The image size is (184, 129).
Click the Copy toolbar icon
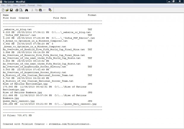36,10
